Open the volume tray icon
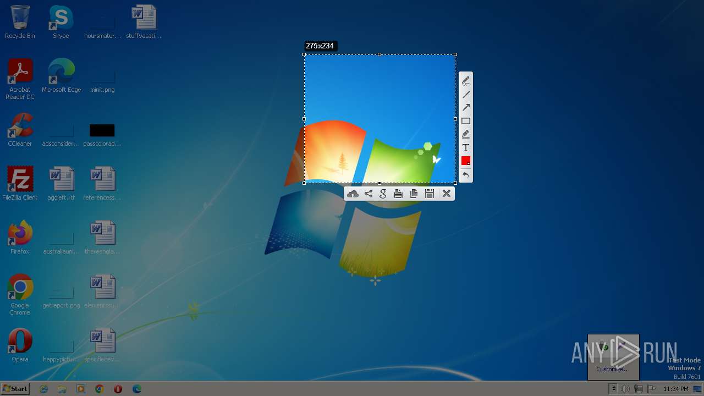 coord(625,389)
